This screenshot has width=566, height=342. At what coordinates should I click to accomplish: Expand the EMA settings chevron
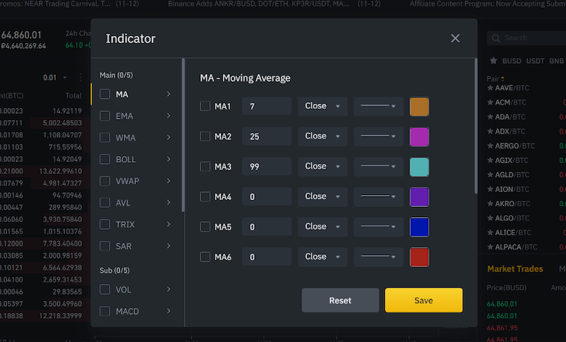point(168,116)
